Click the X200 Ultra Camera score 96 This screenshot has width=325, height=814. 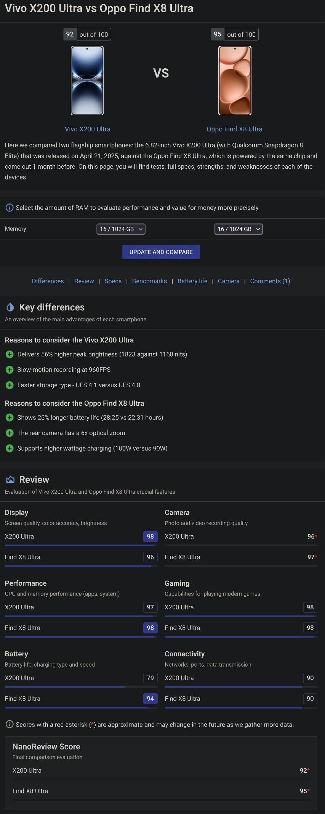coord(312,536)
